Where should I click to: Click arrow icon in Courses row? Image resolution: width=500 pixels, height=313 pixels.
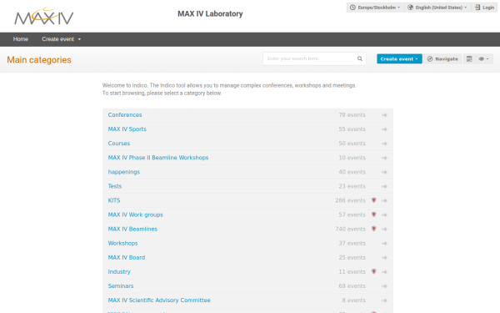[x=384, y=144]
